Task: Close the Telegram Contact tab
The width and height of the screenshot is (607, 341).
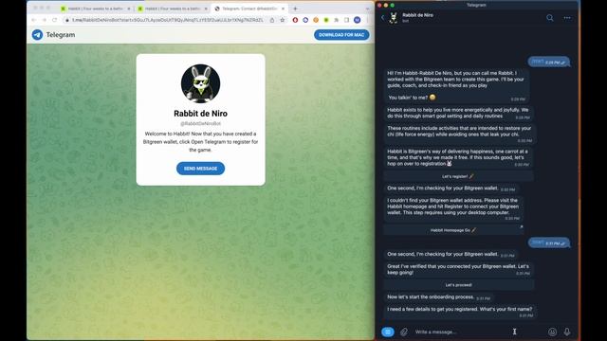Action: point(283,9)
